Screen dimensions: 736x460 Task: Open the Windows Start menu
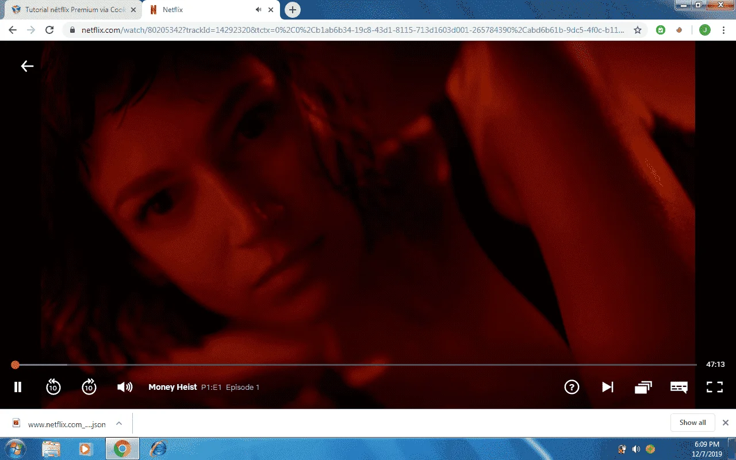pyautogui.click(x=16, y=449)
